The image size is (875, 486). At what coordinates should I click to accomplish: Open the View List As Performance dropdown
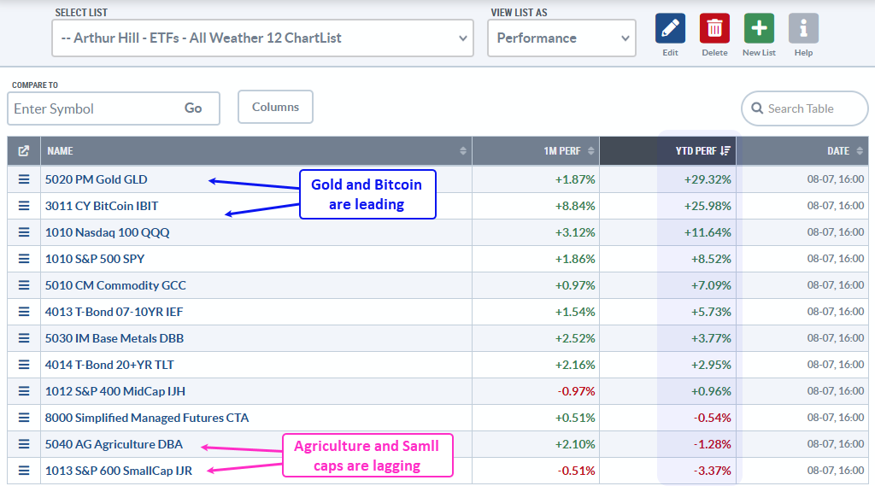point(561,38)
